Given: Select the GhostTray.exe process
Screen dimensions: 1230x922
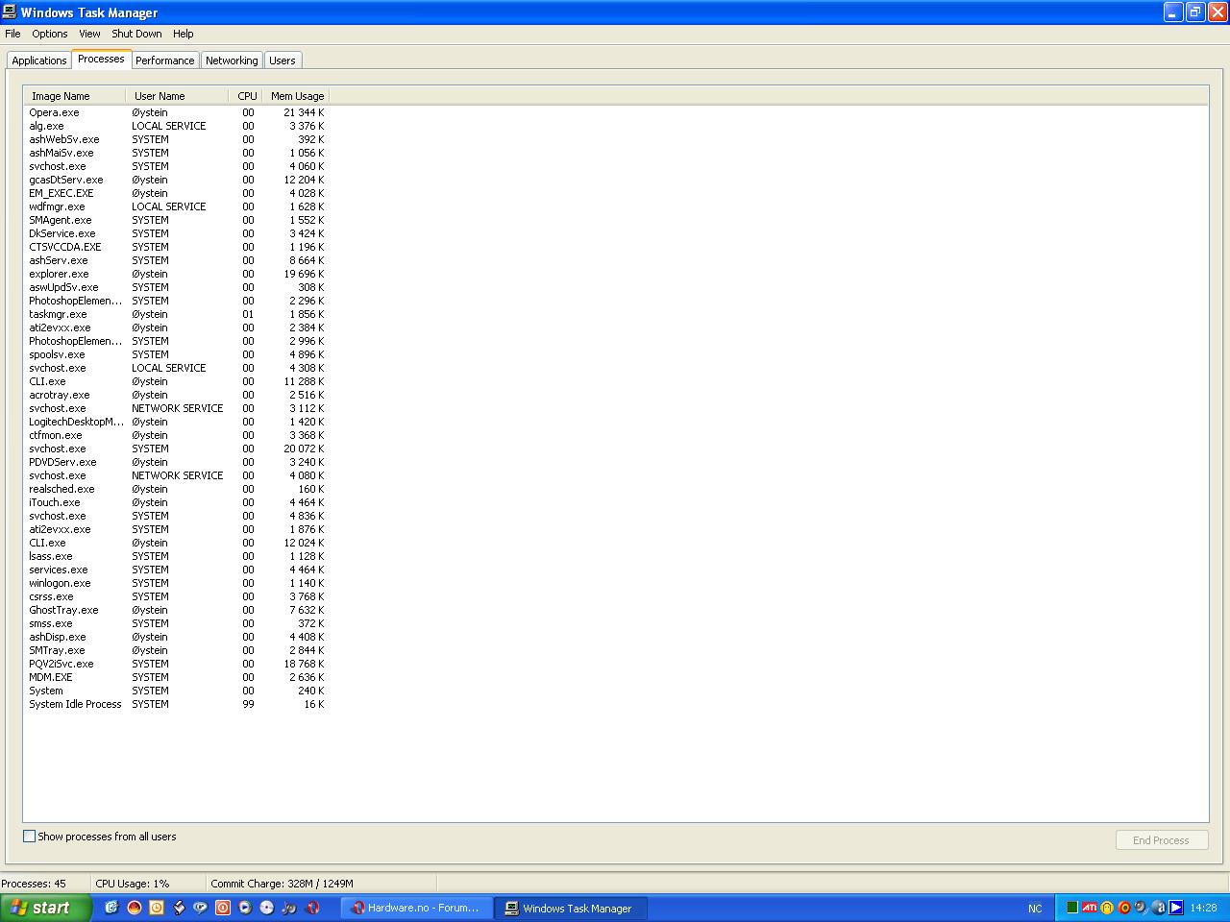Looking at the screenshot, I should tap(63, 610).
